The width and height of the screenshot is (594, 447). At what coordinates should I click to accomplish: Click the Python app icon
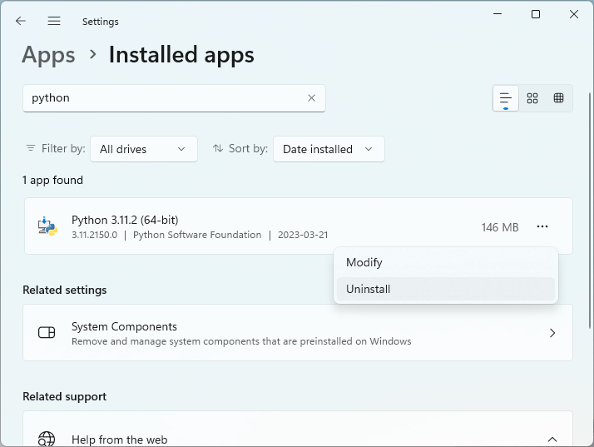pos(47,226)
